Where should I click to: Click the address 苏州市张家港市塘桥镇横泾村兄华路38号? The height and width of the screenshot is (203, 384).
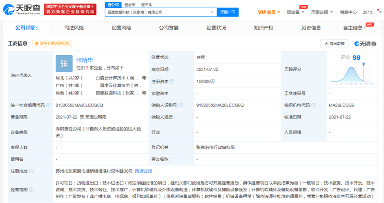pos(94,171)
